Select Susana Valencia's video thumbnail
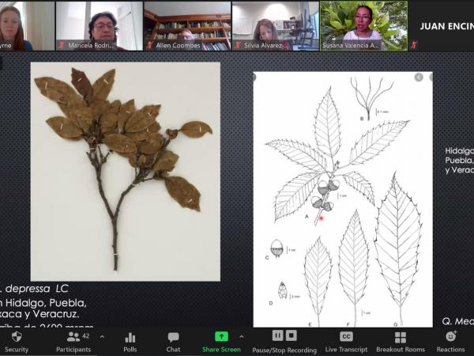This screenshot has width=474, height=356. [x=363, y=25]
